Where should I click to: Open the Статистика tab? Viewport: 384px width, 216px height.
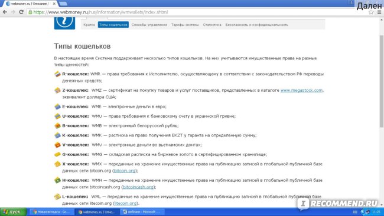click(x=212, y=25)
